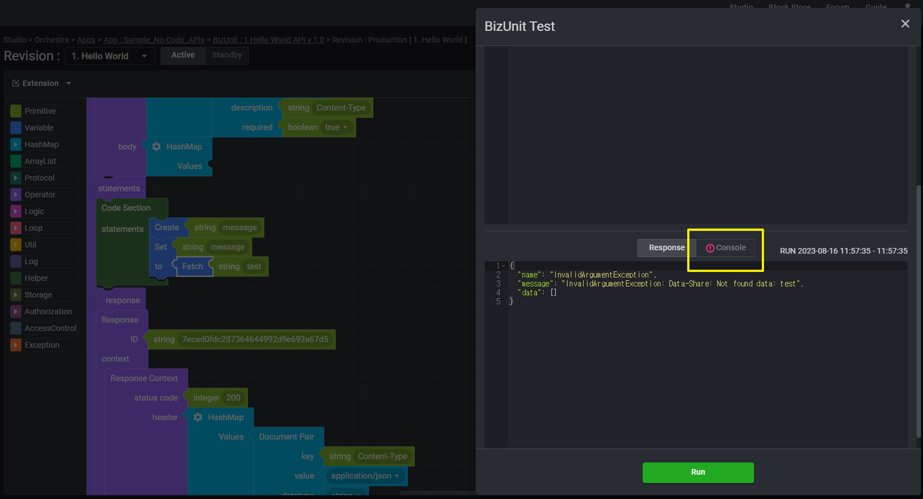Open the Console tab

(x=730, y=248)
